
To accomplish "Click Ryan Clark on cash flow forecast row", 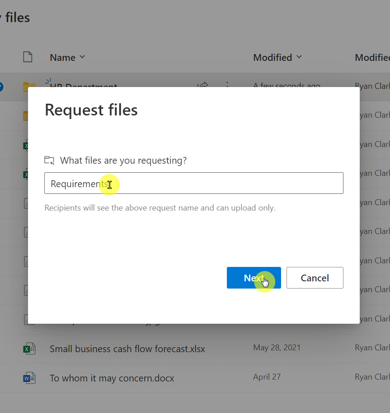I will pos(372,348).
